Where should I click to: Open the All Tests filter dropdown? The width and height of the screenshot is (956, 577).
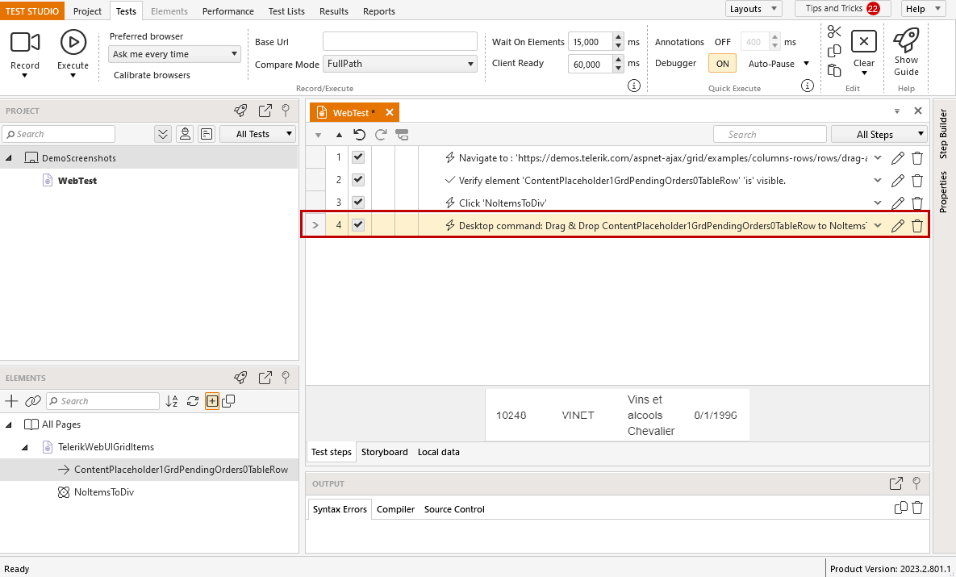257,134
